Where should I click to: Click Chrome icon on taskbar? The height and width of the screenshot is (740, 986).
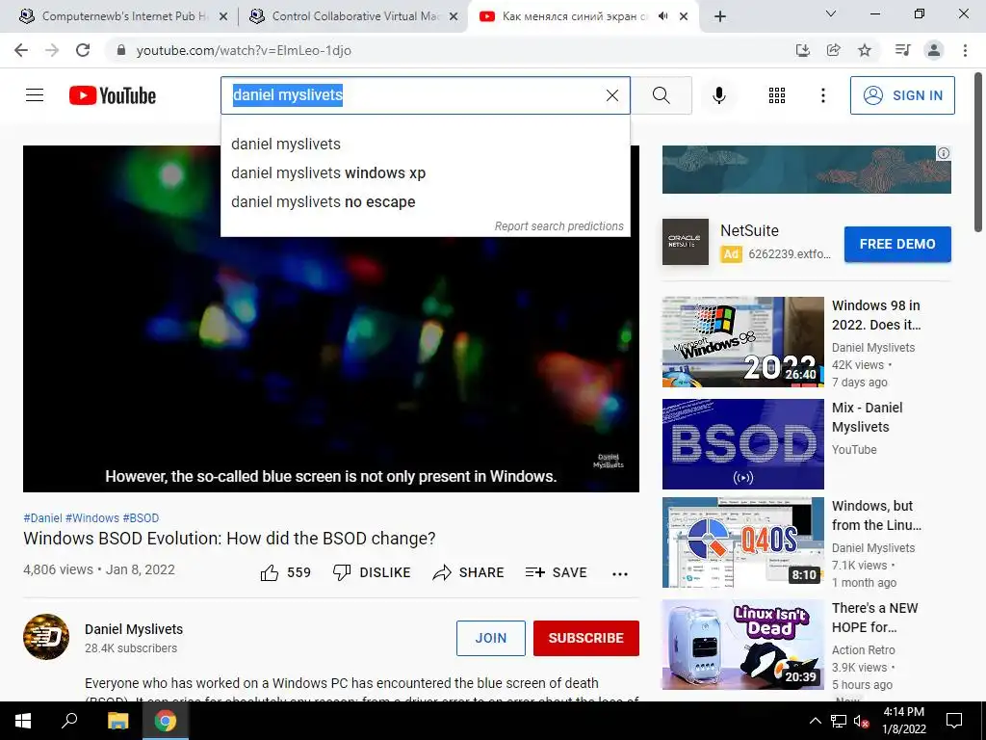166,721
